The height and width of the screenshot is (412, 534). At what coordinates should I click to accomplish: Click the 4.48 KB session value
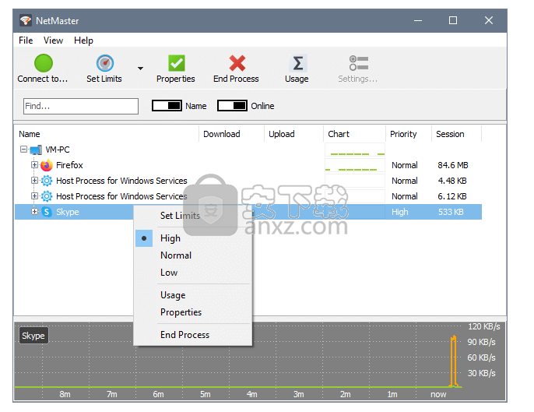point(452,181)
